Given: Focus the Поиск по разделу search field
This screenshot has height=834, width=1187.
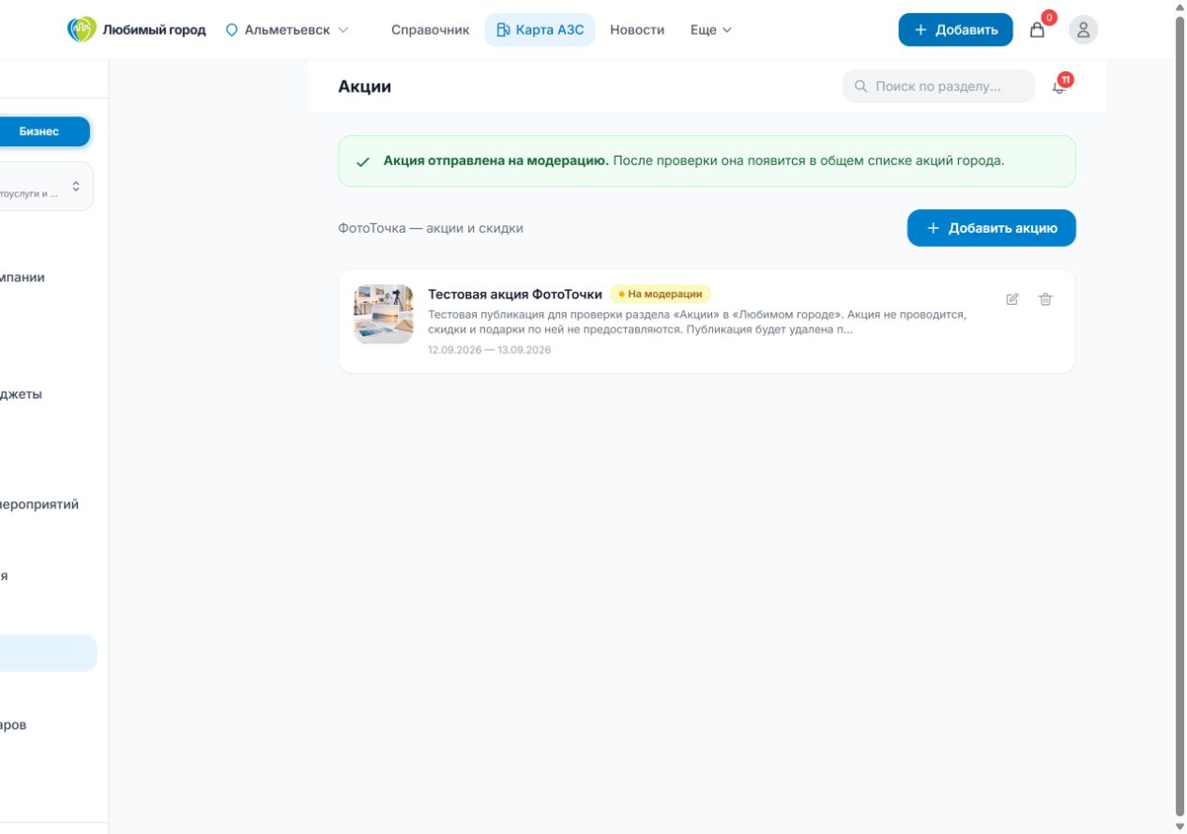Looking at the screenshot, I should point(938,86).
